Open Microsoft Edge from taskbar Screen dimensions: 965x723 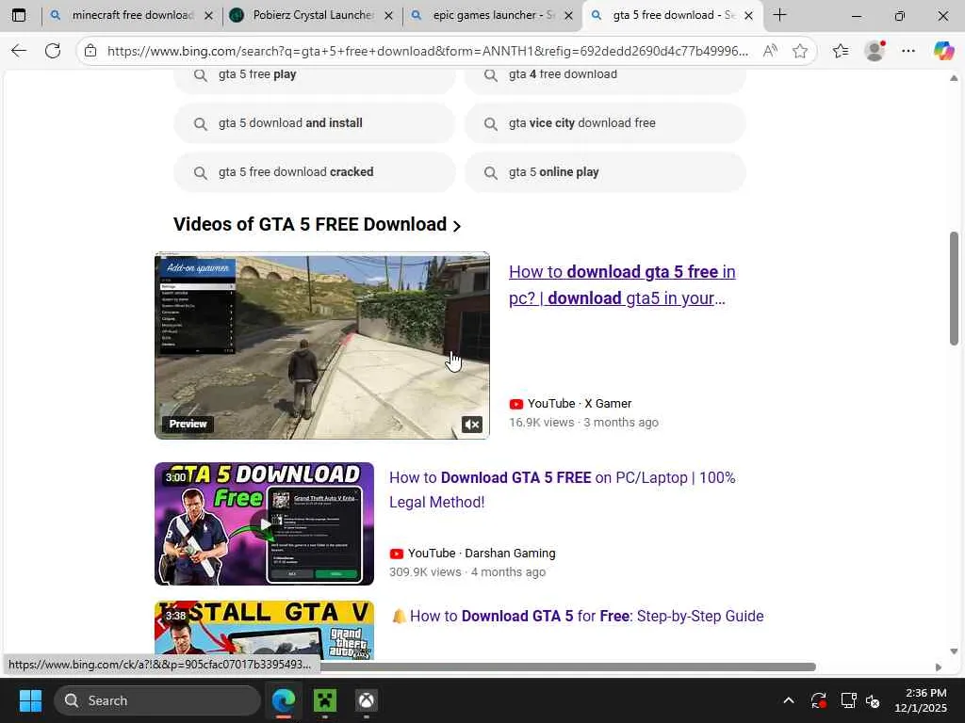284,700
